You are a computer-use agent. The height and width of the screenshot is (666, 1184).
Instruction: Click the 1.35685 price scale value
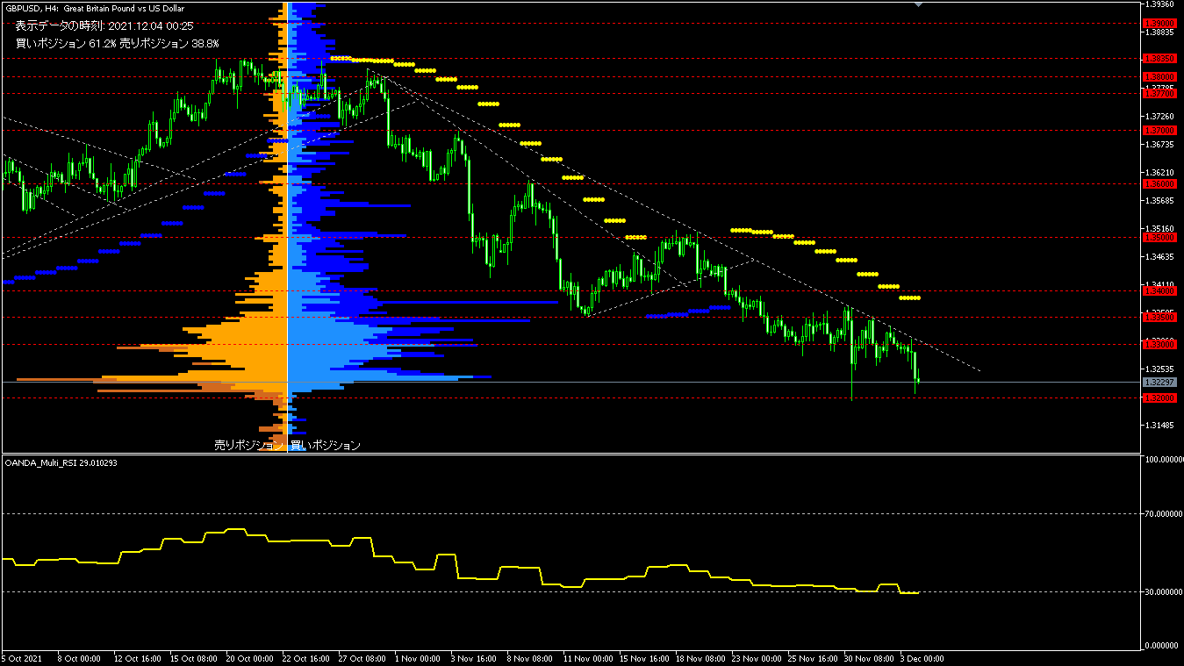(1160, 201)
